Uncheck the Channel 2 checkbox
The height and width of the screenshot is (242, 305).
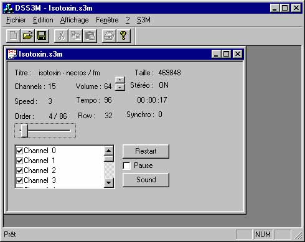click(x=19, y=170)
